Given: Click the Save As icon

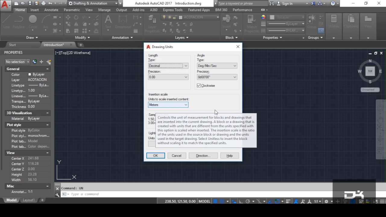Looking at the screenshot, I should coord(36,3).
